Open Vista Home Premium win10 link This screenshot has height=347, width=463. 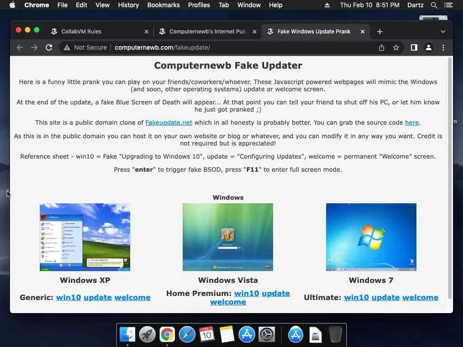pyautogui.click(x=246, y=293)
